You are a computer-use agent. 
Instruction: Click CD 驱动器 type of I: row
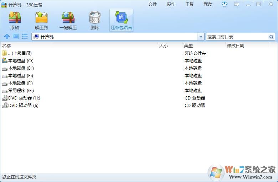pyautogui.click(x=195, y=105)
